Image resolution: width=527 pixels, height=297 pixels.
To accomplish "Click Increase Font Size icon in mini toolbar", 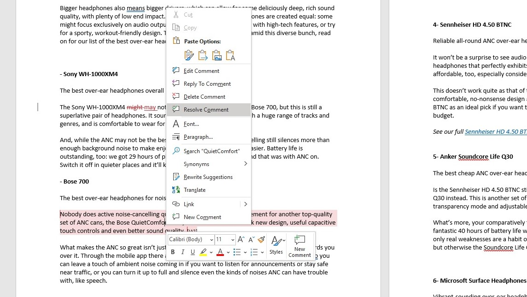I will coord(241,239).
